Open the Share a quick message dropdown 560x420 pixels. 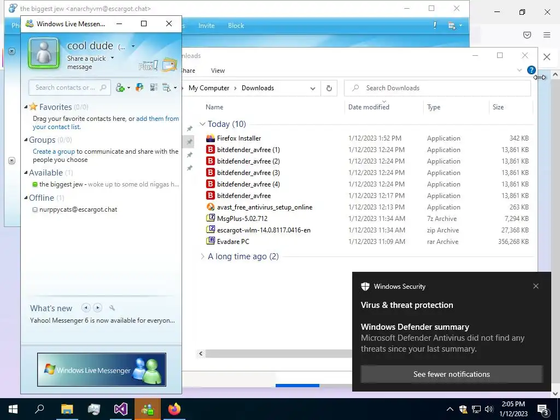point(113,58)
